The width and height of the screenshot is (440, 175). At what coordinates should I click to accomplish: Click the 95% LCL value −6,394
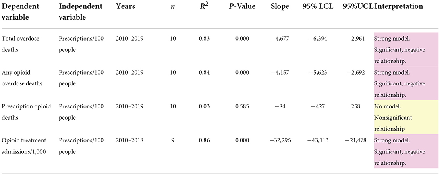pyautogui.click(x=320, y=39)
